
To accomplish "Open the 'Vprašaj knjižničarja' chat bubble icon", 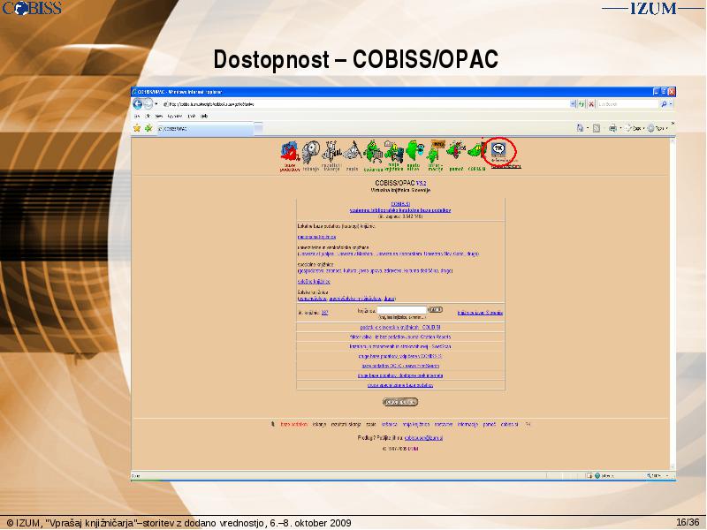I will tap(499, 151).
